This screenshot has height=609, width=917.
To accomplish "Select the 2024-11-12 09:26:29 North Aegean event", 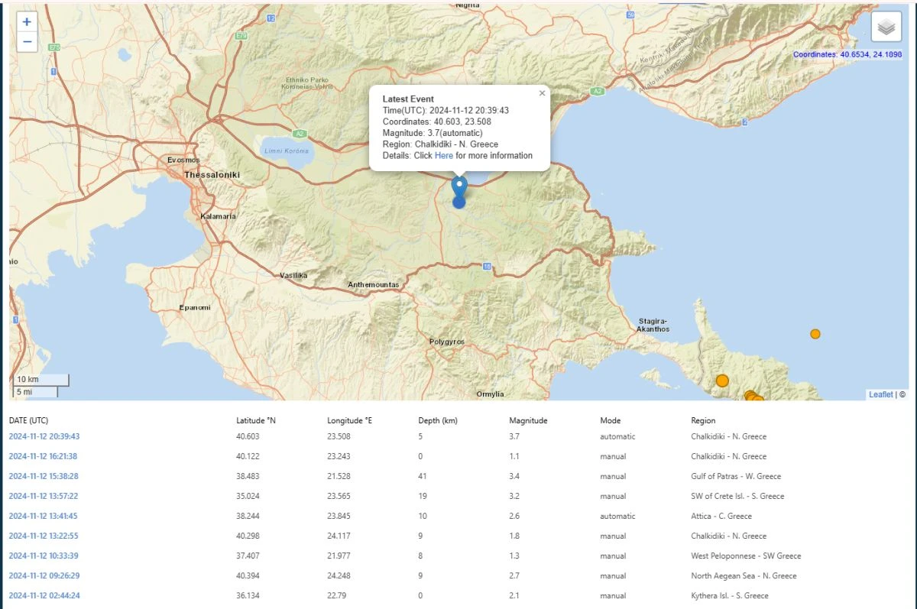I will coord(44,575).
